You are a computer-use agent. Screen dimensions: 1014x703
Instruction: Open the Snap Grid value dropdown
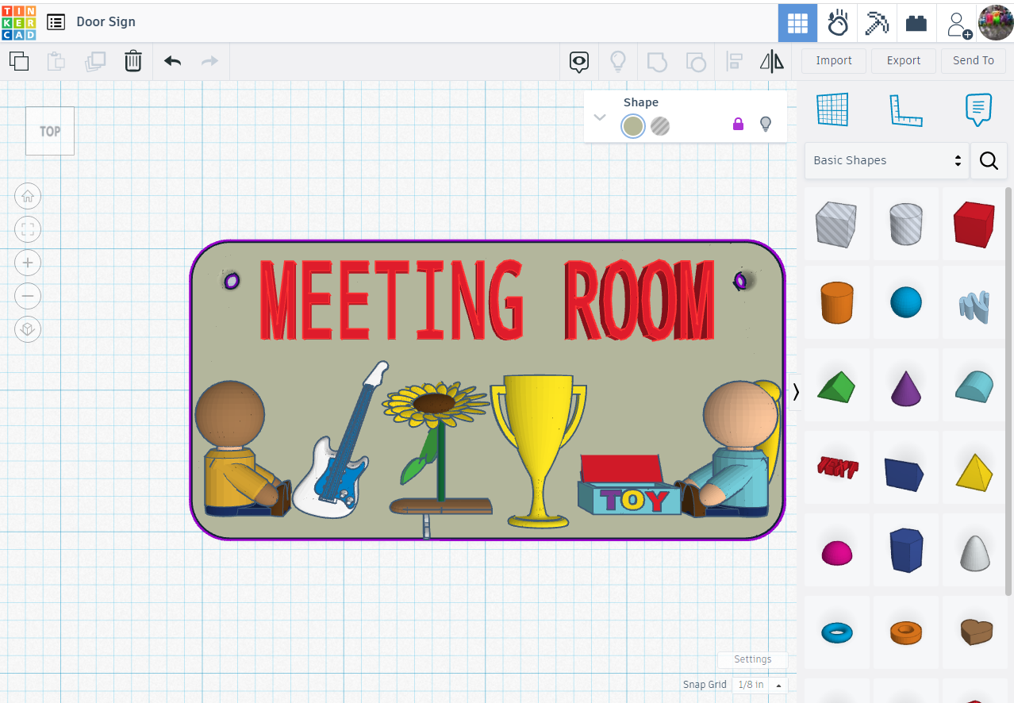coord(760,685)
